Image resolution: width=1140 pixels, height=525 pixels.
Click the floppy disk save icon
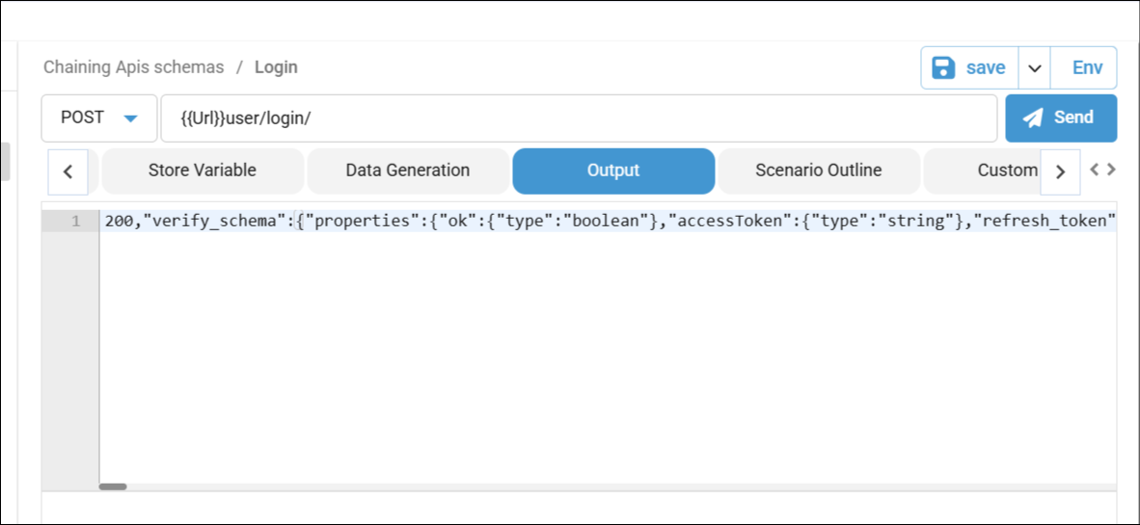click(x=943, y=68)
